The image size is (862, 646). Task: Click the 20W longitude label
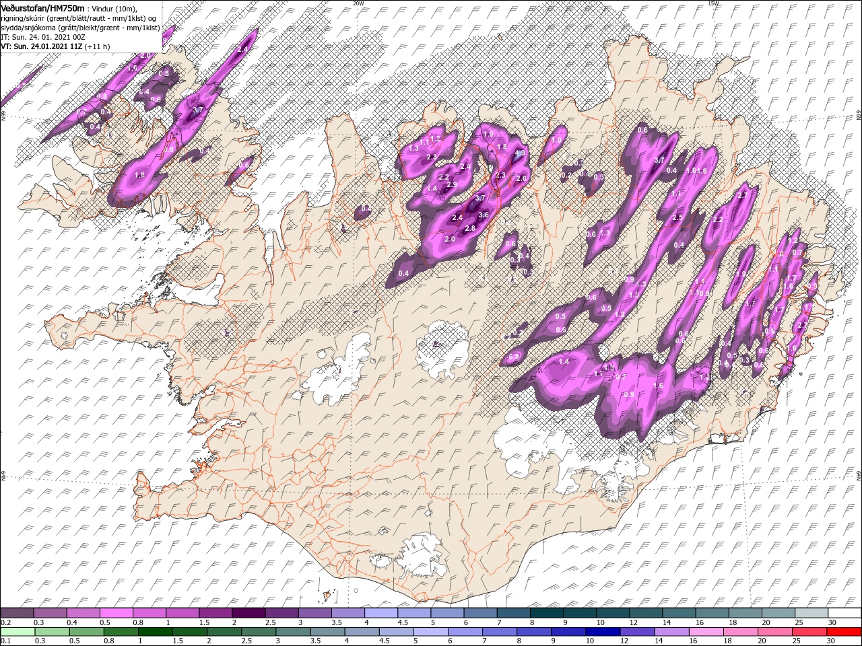[x=358, y=3]
